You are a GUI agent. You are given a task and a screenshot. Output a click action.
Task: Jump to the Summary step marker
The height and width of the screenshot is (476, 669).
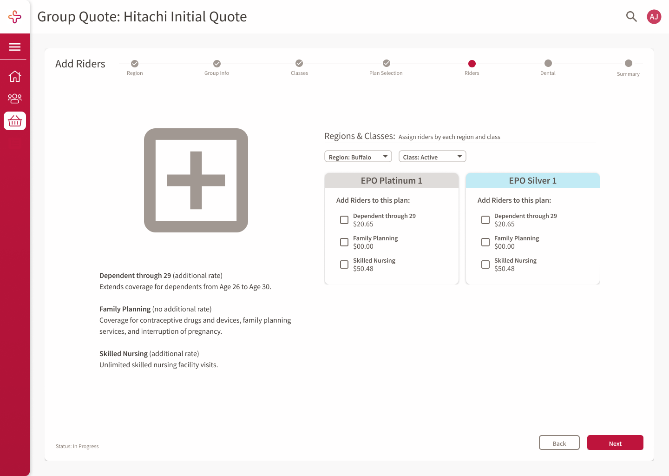click(x=629, y=63)
